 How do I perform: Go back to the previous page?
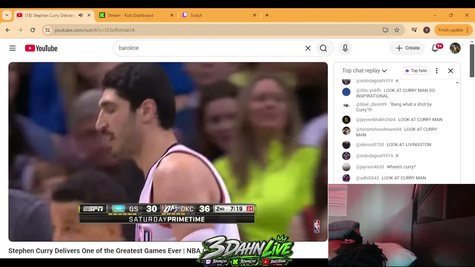(x=8, y=30)
